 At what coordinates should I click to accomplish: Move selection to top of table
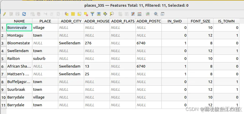click(x=99, y=14)
